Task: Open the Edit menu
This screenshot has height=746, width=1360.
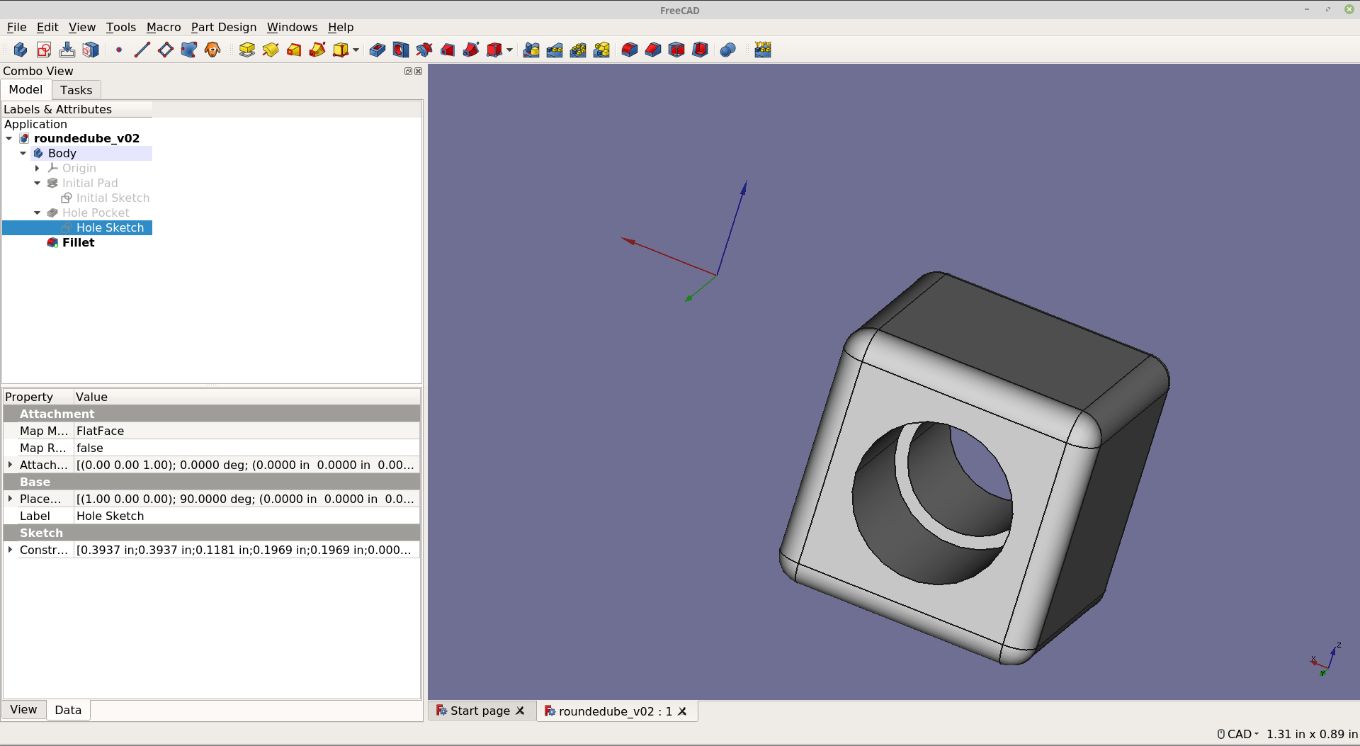Action: [x=47, y=27]
